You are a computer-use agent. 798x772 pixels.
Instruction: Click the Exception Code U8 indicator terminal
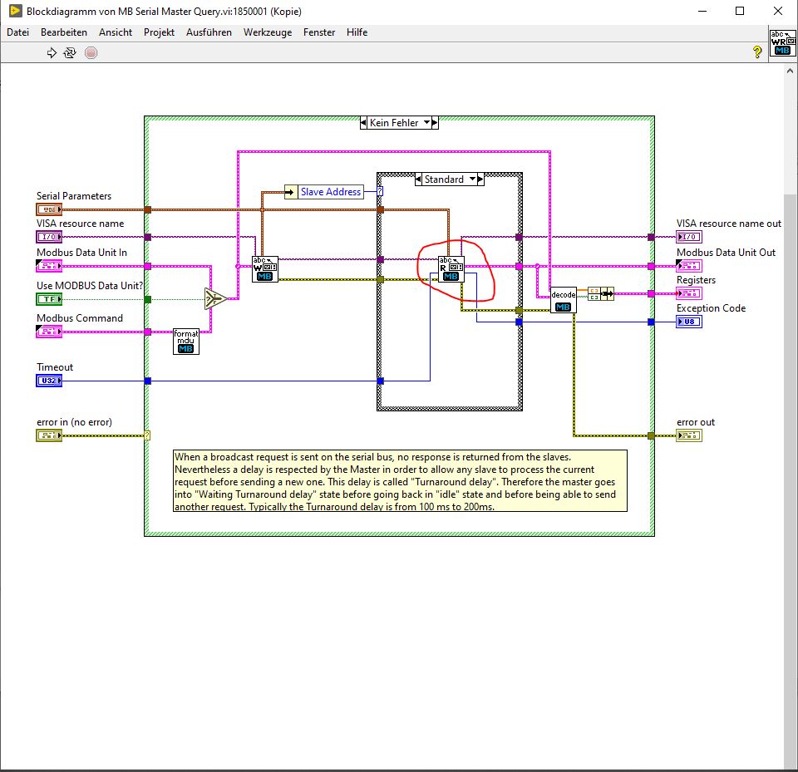click(x=689, y=322)
